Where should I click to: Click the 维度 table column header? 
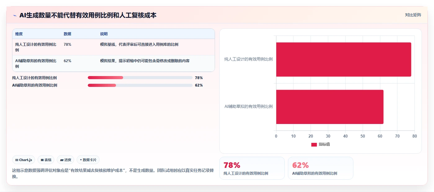point(19,34)
